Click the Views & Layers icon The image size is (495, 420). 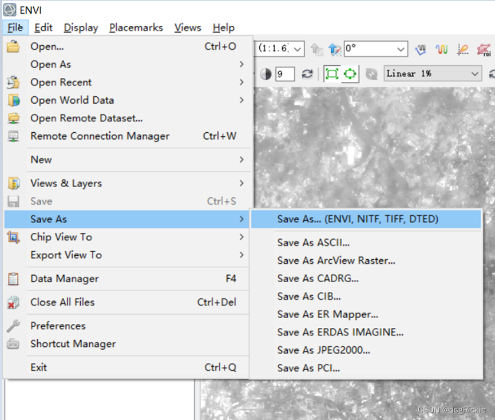pos(14,183)
